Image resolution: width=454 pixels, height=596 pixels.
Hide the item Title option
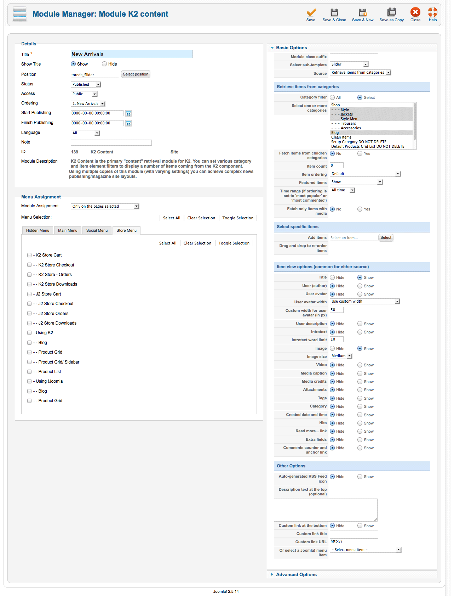pos(332,277)
